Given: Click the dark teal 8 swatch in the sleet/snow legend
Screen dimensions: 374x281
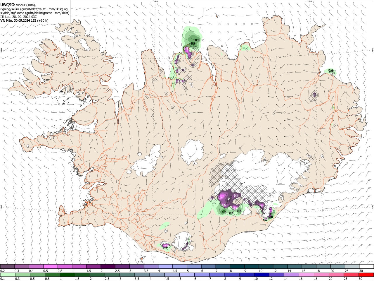Looking at the screenshot, I should point(237,267).
